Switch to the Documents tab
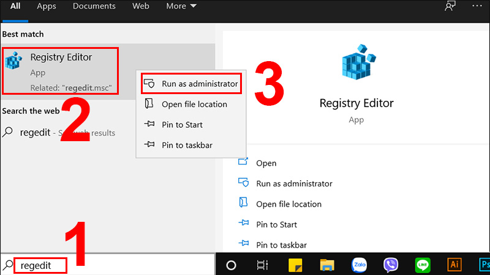Screen dimensions: 490x275 94,6
